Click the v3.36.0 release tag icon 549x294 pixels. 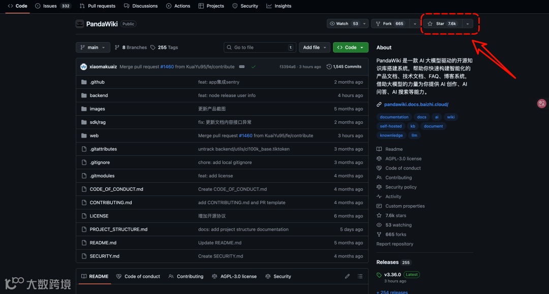tap(379, 275)
